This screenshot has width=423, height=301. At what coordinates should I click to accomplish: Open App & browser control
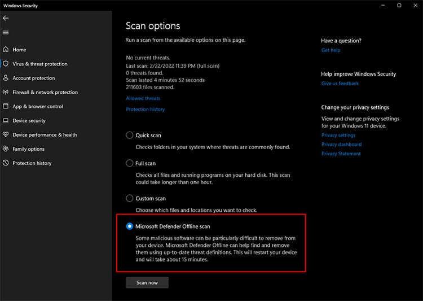[38, 107]
